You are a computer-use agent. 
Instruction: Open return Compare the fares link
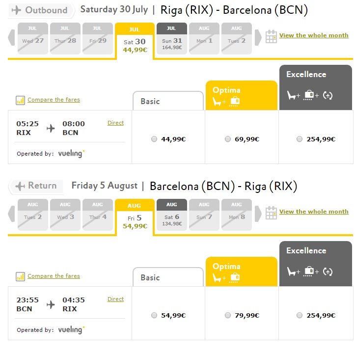tap(54, 276)
